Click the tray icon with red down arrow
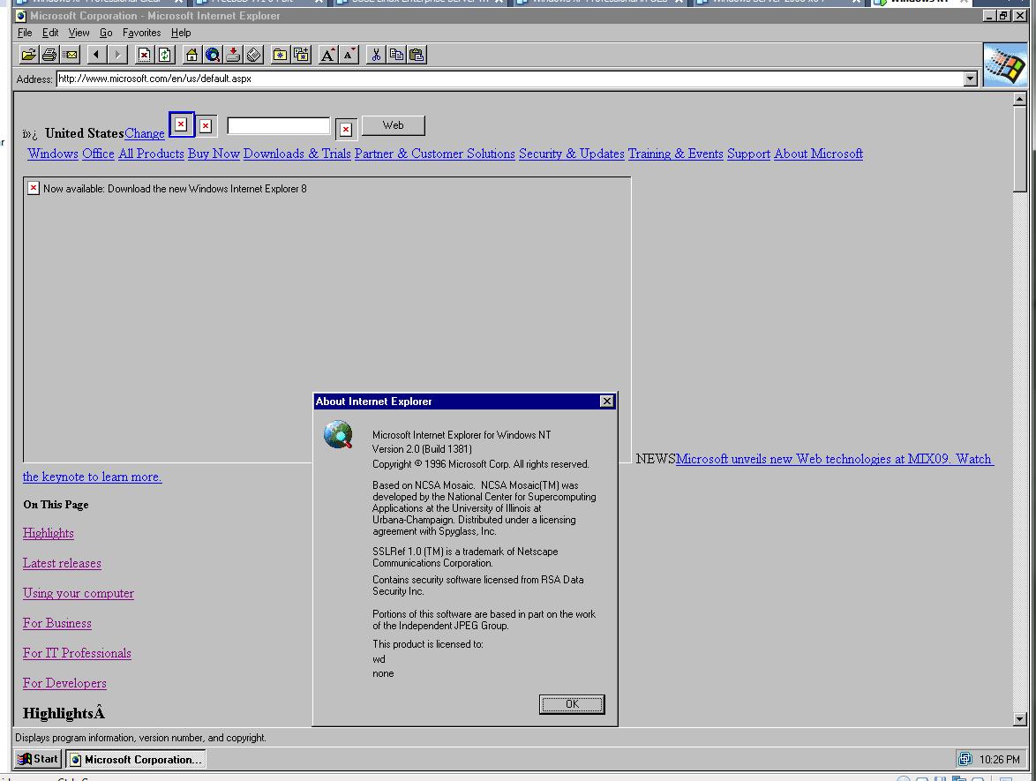The width and height of the screenshot is (1036, 781). tap(233, 55)
